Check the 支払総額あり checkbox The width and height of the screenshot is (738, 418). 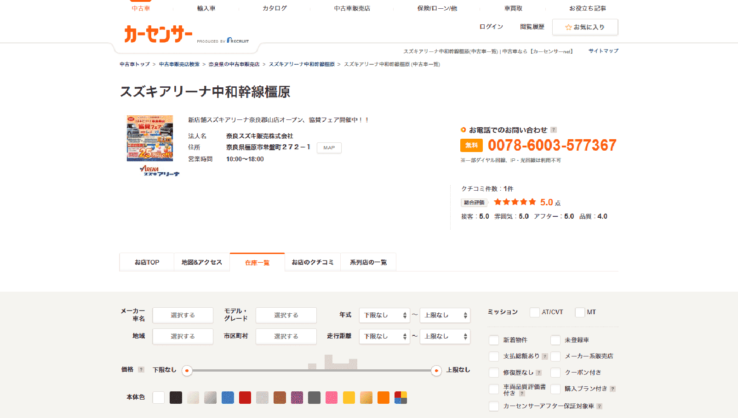tap(494, 356)
